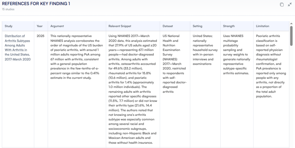The height and width of the screenshot is (148, 295).
Task: Select the Setting column header
Action: coord(198,26)
